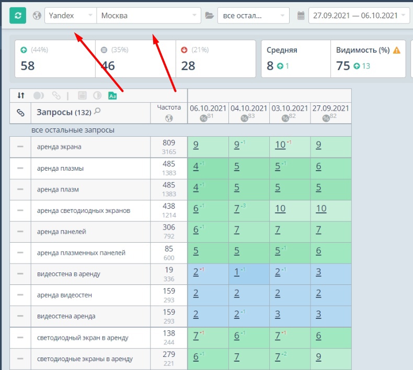Click frequency 438 for 'аренда светодиодных экранов'
413x370 pixels.
pos(169,206)
